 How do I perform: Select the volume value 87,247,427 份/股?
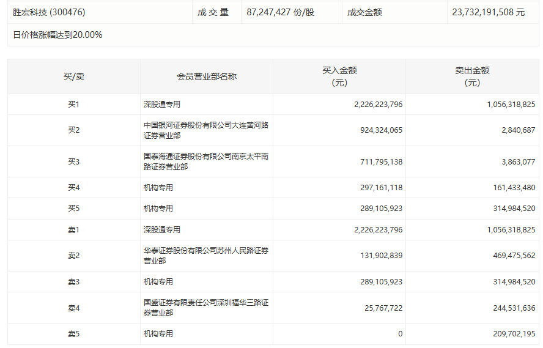tap(281, 12)
